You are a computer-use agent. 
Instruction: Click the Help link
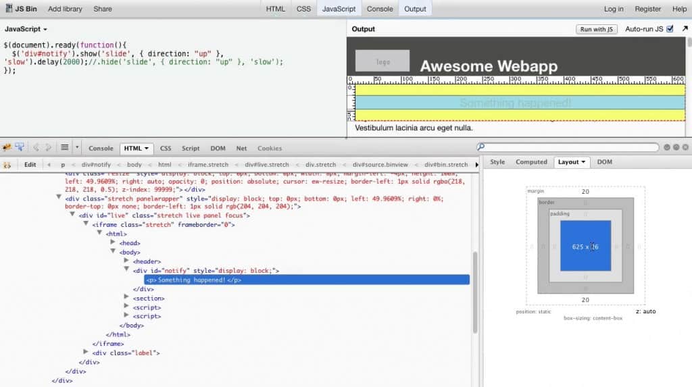(x=680, y=9)
